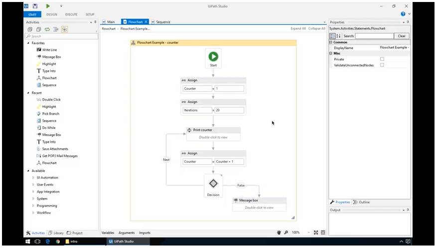Toggle the Private checkbox
This screenshot has width=437, height=248.
tap(382, 59)
